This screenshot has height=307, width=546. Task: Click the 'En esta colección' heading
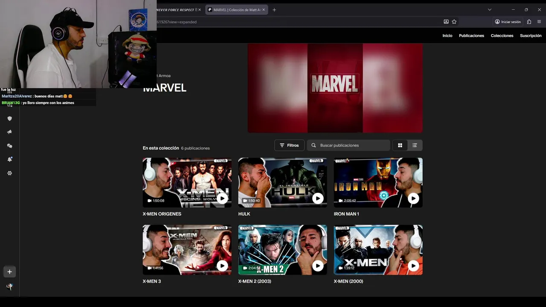coord(161,148)
